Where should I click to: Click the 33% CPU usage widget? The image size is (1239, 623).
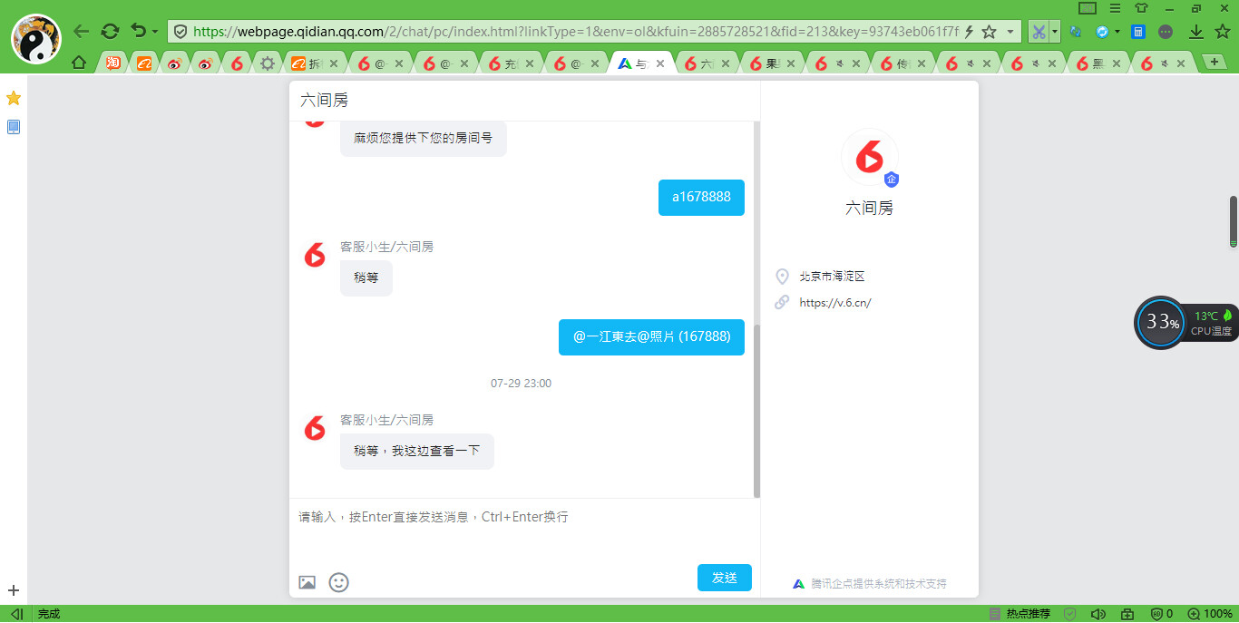(x=1161, y=322)
